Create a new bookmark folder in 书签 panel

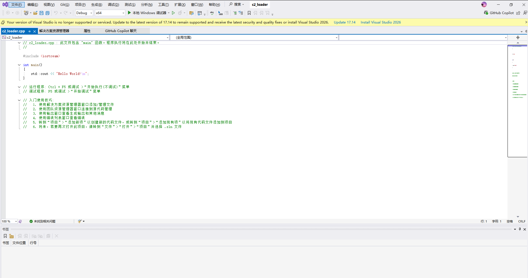11,236
